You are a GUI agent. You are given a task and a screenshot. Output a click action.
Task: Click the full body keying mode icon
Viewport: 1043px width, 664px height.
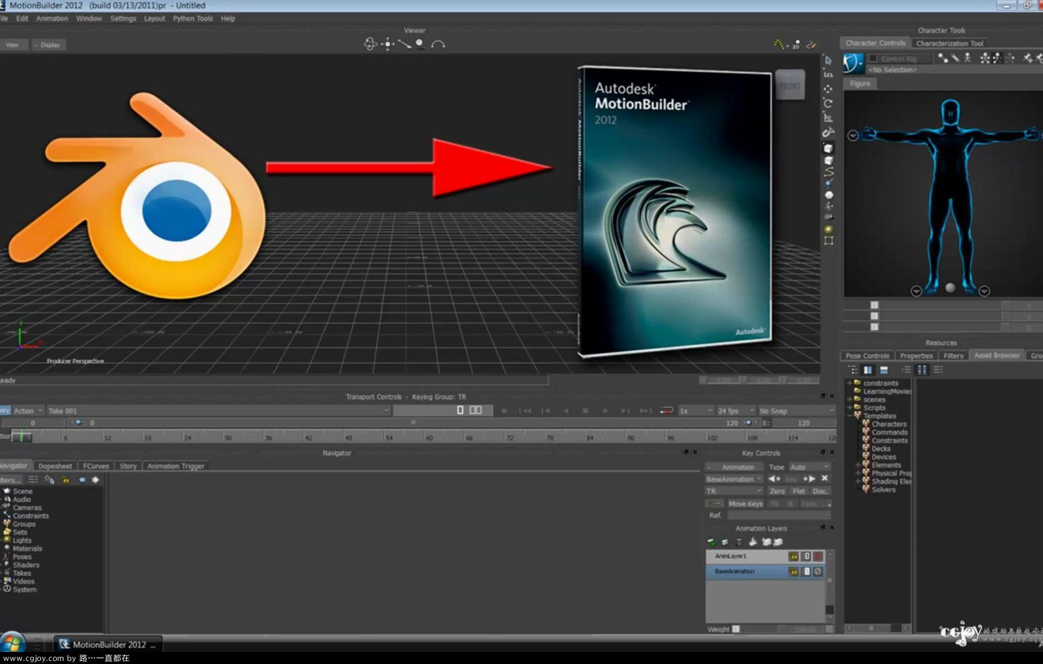tap(985, 58)
